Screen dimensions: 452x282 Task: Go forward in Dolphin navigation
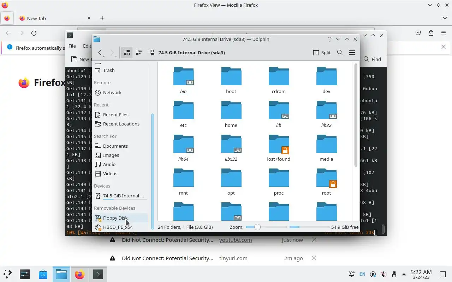[x=112, y=53]
